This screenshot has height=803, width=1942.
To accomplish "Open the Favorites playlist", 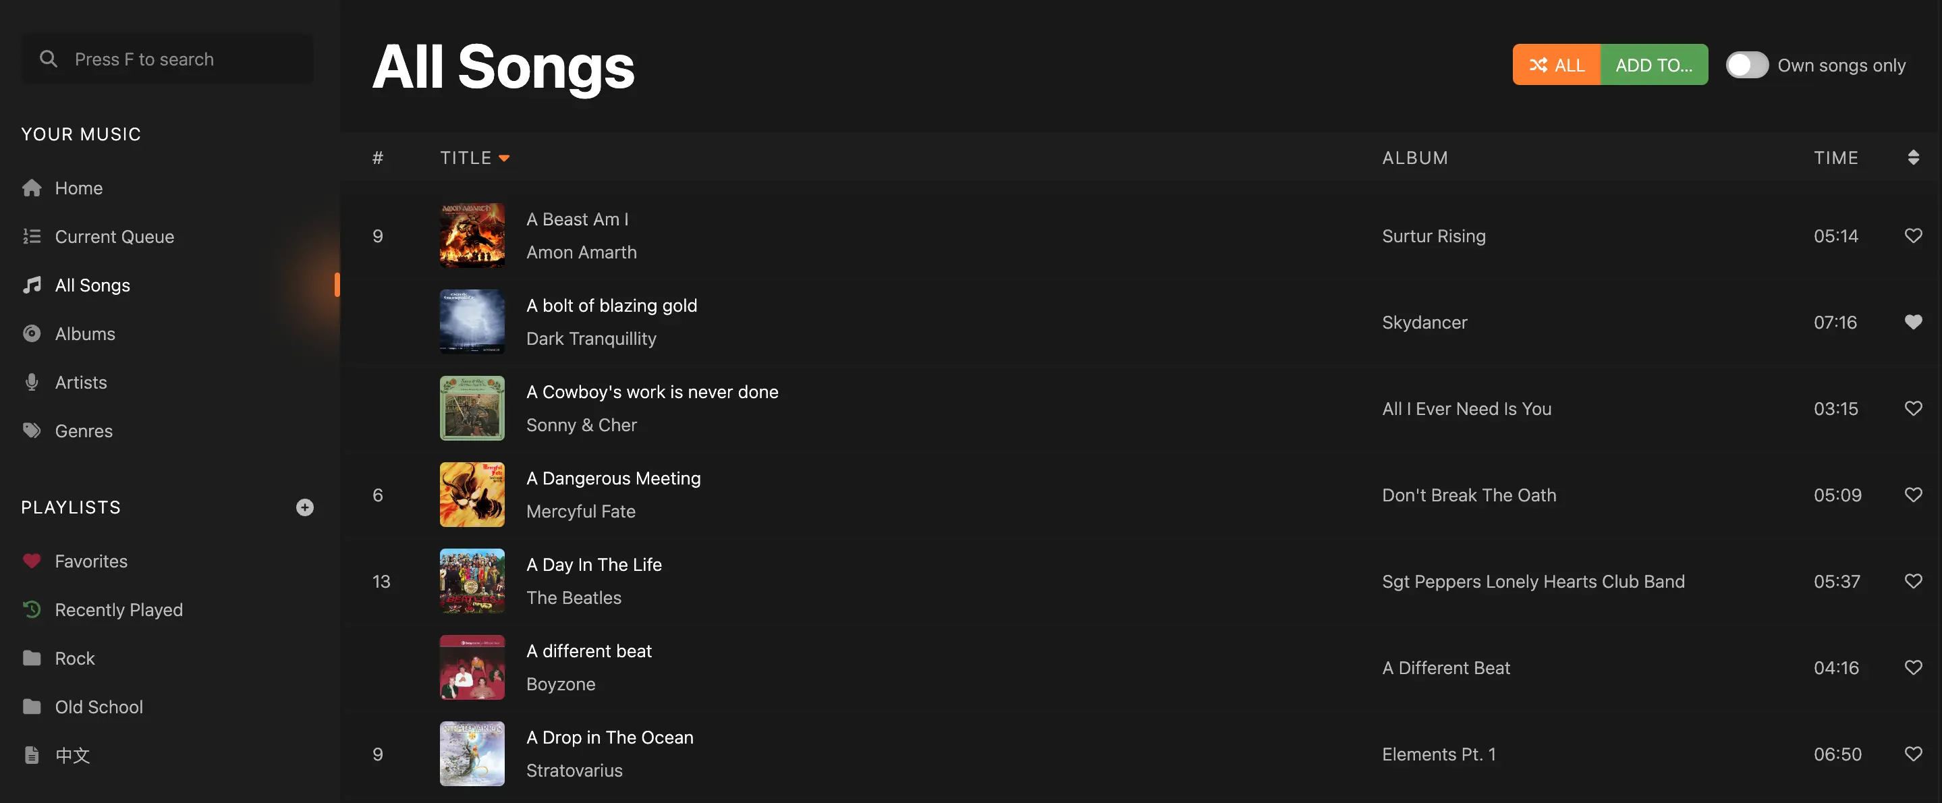I will pyautogui.click(x=90, y=561).
